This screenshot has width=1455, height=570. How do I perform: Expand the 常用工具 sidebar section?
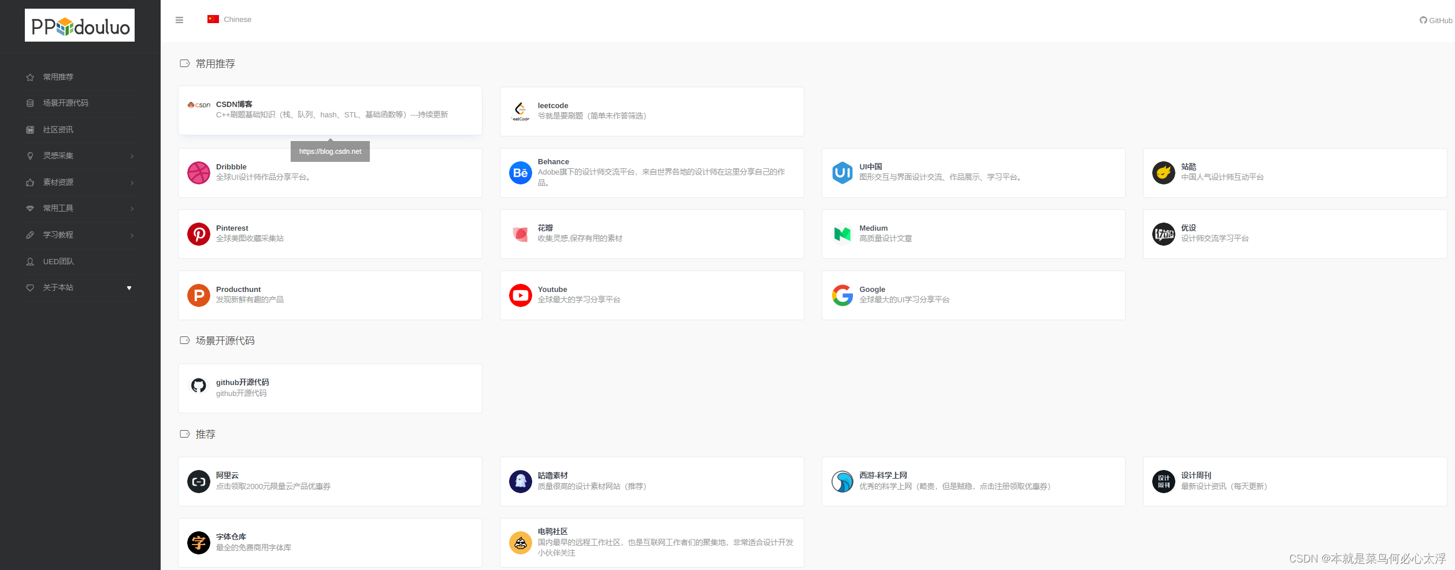click(x=58, y=208)
